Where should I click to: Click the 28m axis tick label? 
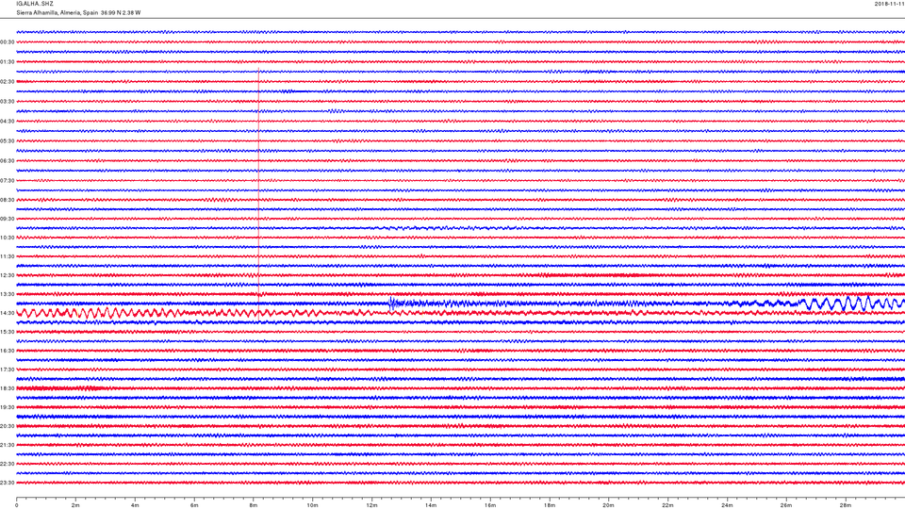[x=845, y=505]
